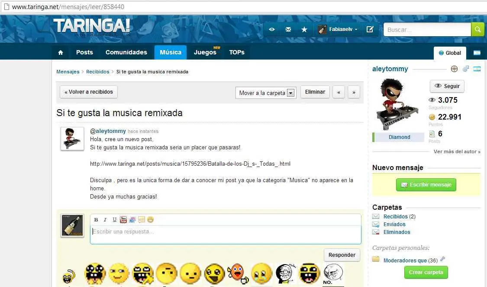Screen dimensions: 487x287
Task: Go to home via house icon
Action: pyautogui.click(x=61, y=52)
